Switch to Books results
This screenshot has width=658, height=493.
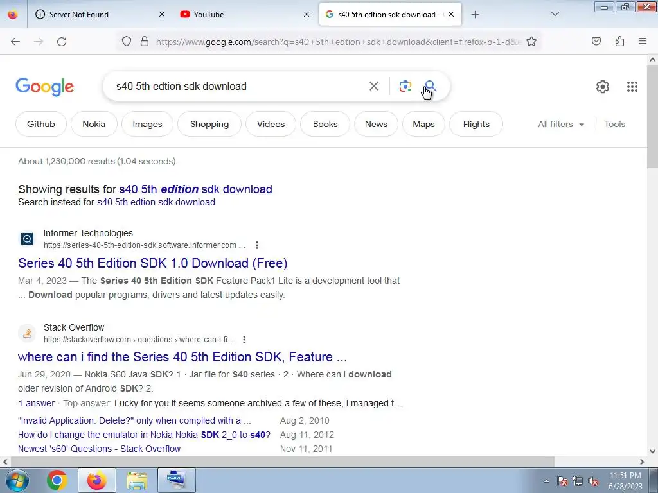point(325,124)
